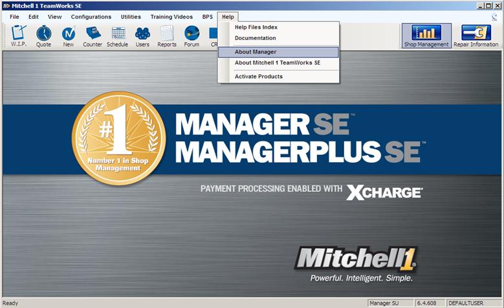The height and width of the screenshot is (308, 504).
Task: Open the File menu
Action: [14, 17]
